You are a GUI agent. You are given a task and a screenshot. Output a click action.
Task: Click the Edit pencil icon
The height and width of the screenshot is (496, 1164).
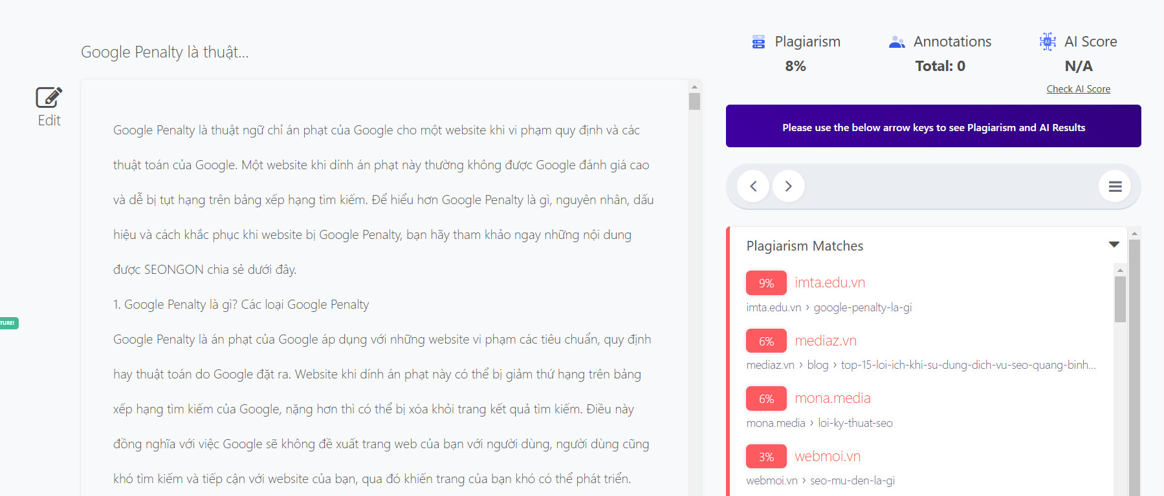click(49, 98)
